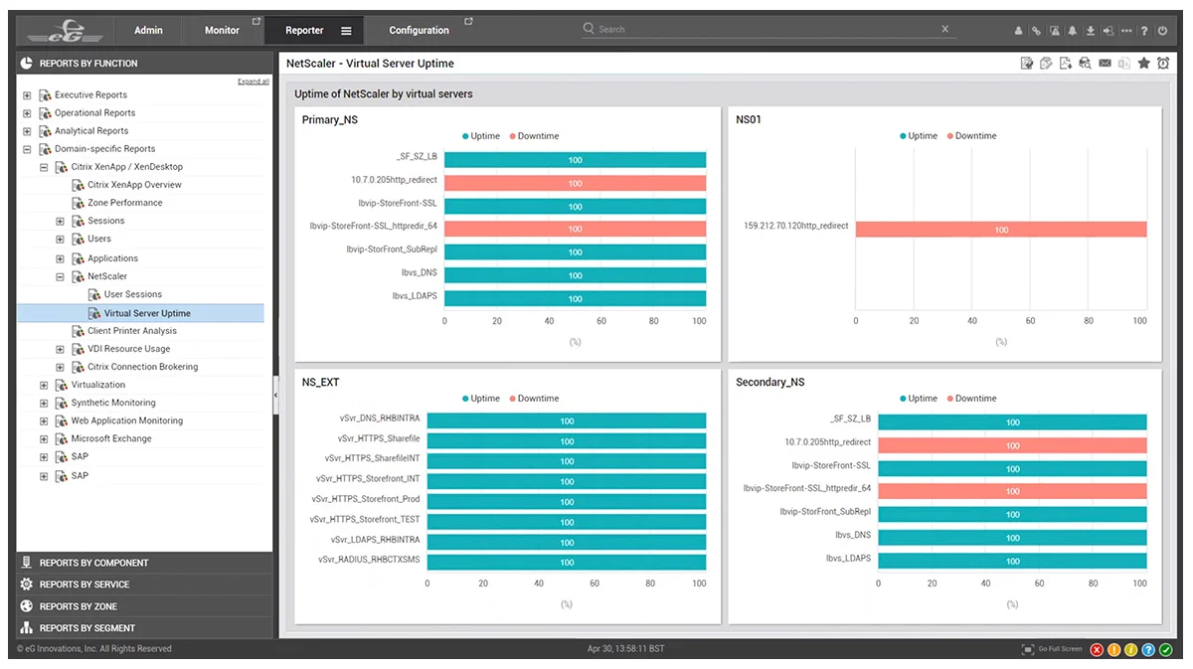Clear the search with the X icon

(945, 30)
